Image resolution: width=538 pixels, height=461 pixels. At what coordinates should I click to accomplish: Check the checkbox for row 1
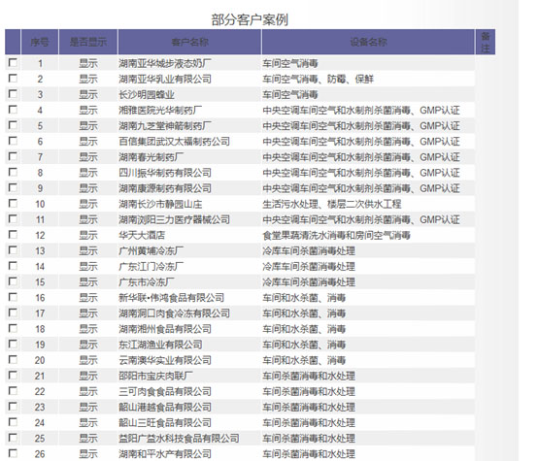pos(13,62)
